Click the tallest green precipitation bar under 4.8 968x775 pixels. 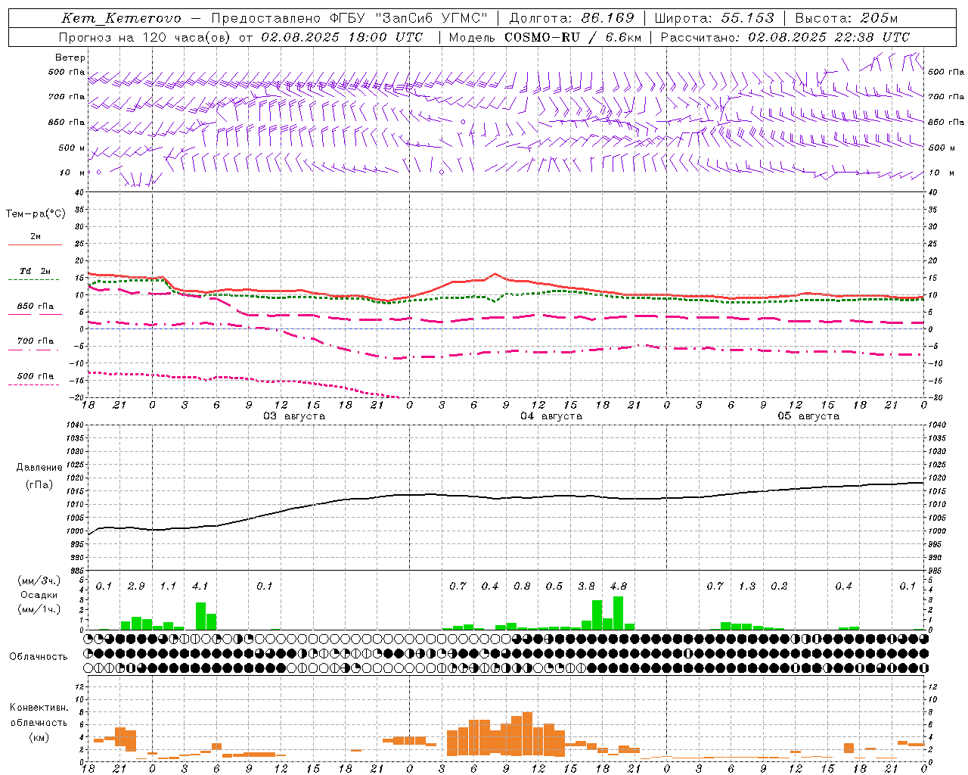click(619, 613)
